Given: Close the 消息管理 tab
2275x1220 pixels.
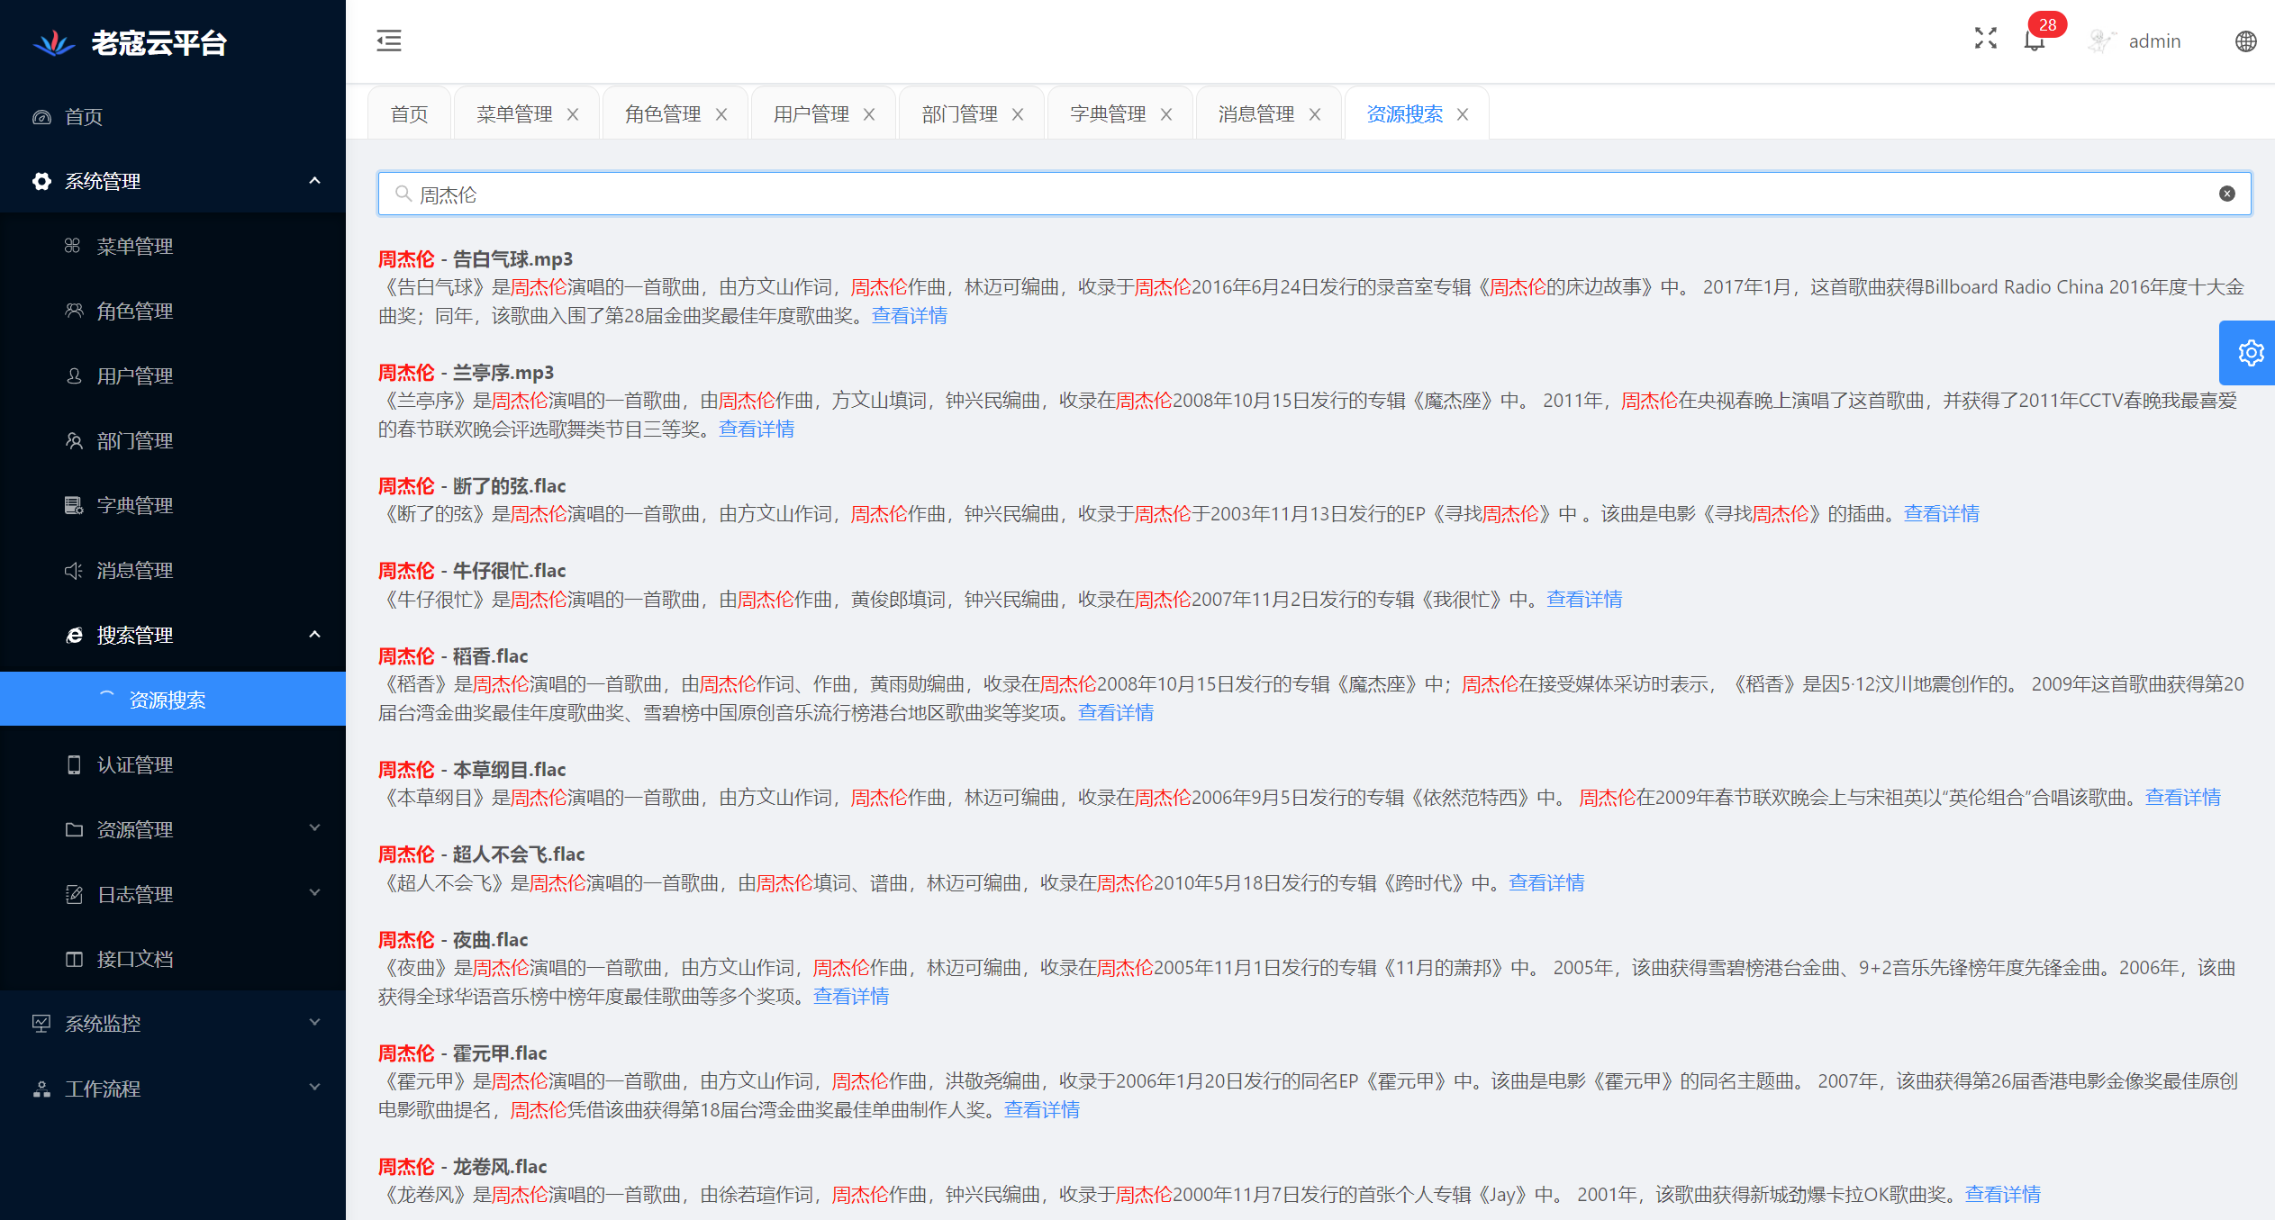Looking at the screenshot, I should pyautogui.click(x=1315, y=114).
